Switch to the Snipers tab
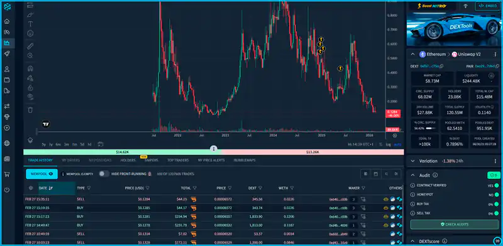Screen dimensions: 503x246 (x=151, y=160)
